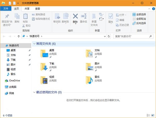
Task: Click the back navigation arrow
Action: [4, 36]
